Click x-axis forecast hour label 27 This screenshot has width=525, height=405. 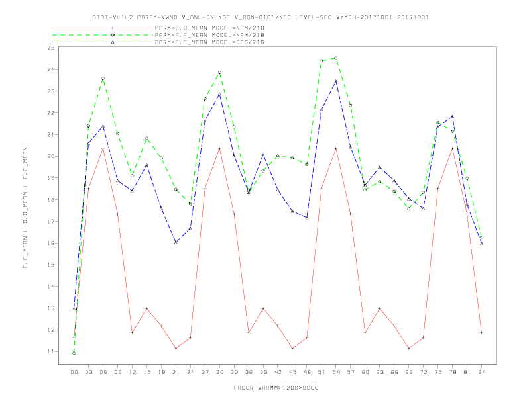point(205,372)
